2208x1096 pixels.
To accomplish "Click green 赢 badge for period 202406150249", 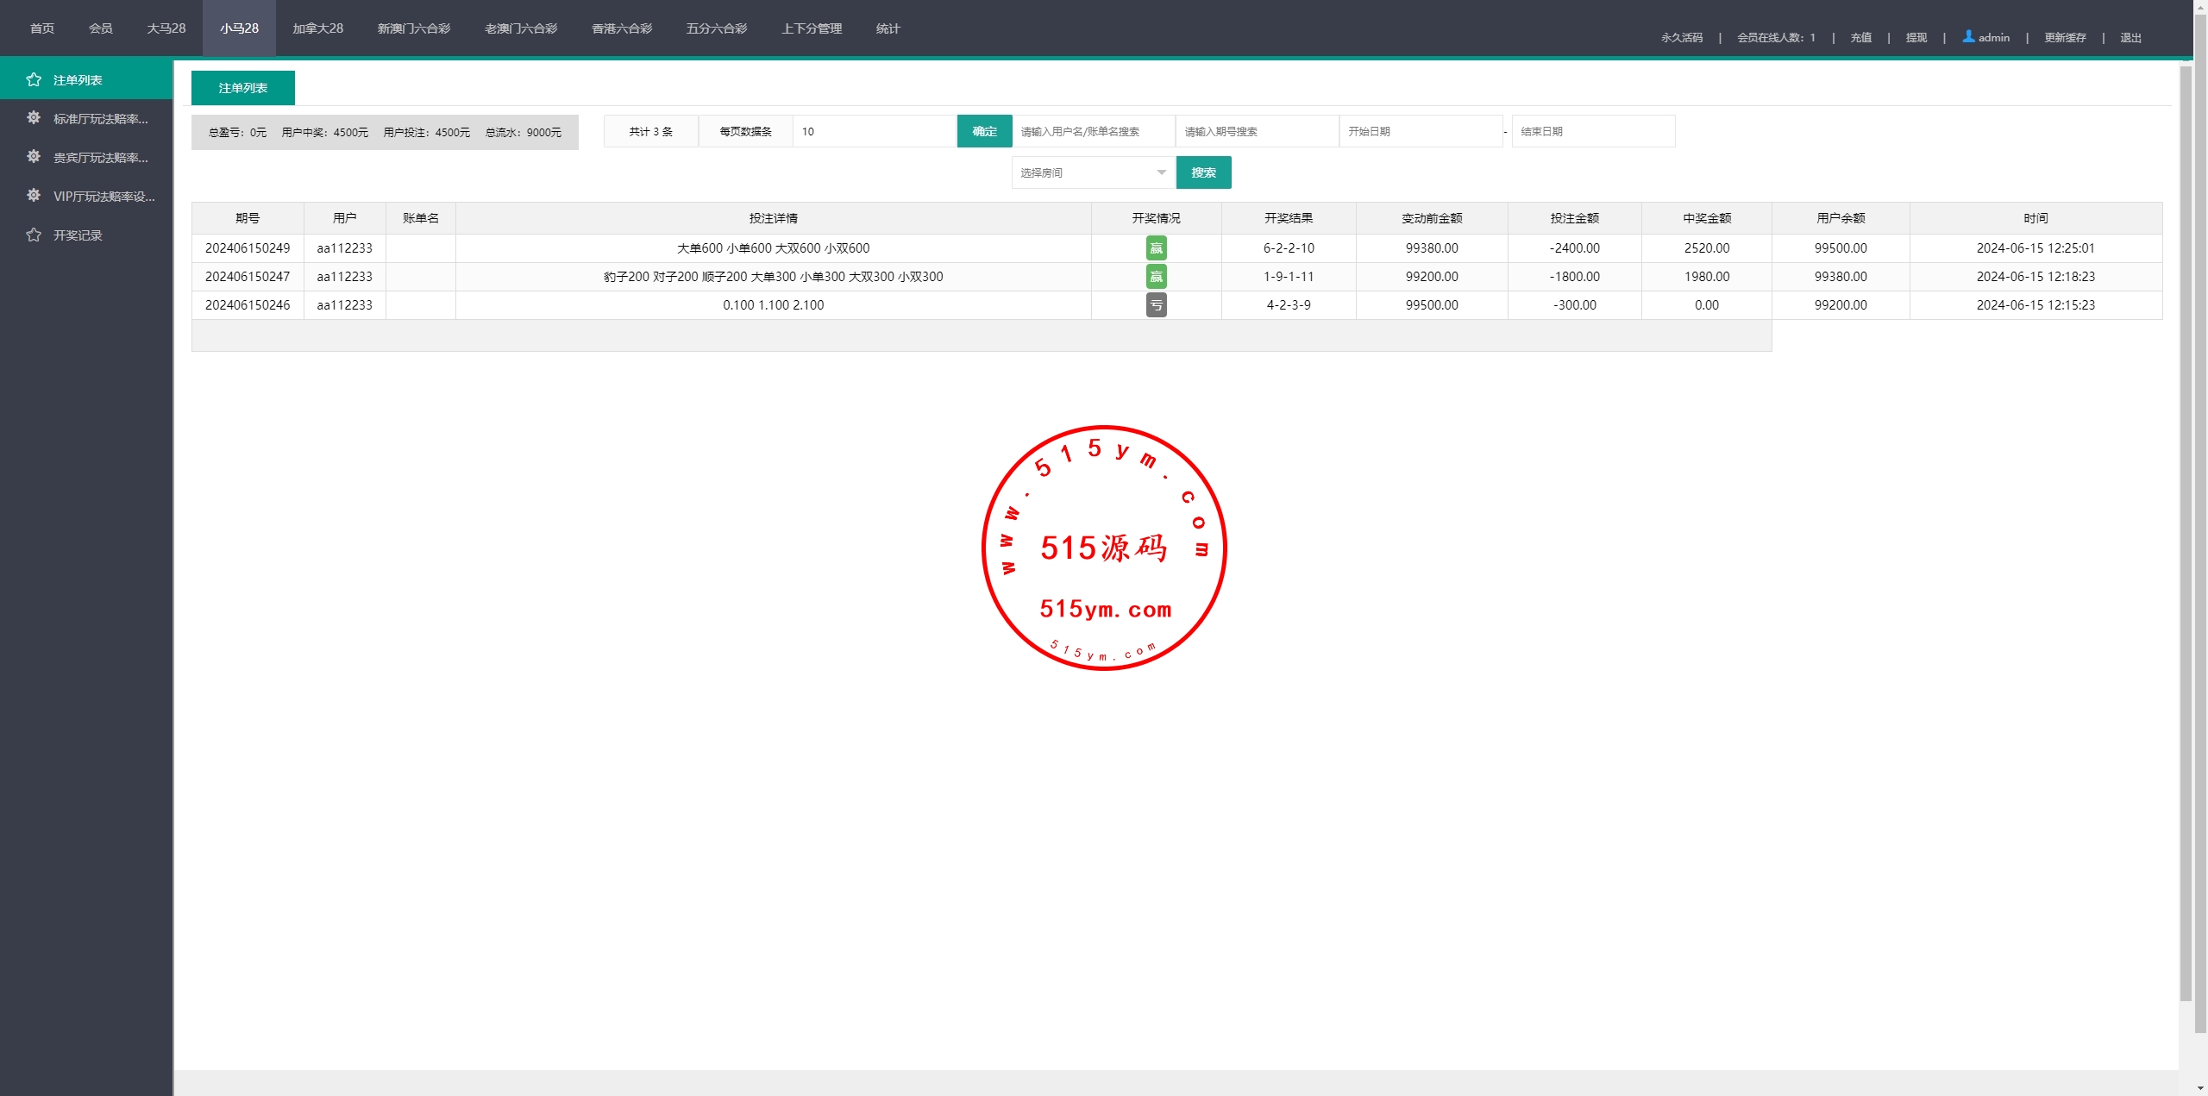I will click(x=1156, y=248).
